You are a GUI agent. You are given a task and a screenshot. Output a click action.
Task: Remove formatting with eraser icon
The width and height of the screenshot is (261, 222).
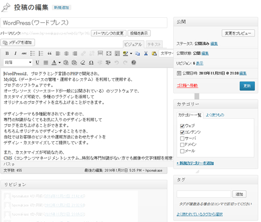click(x=83, y=63)
